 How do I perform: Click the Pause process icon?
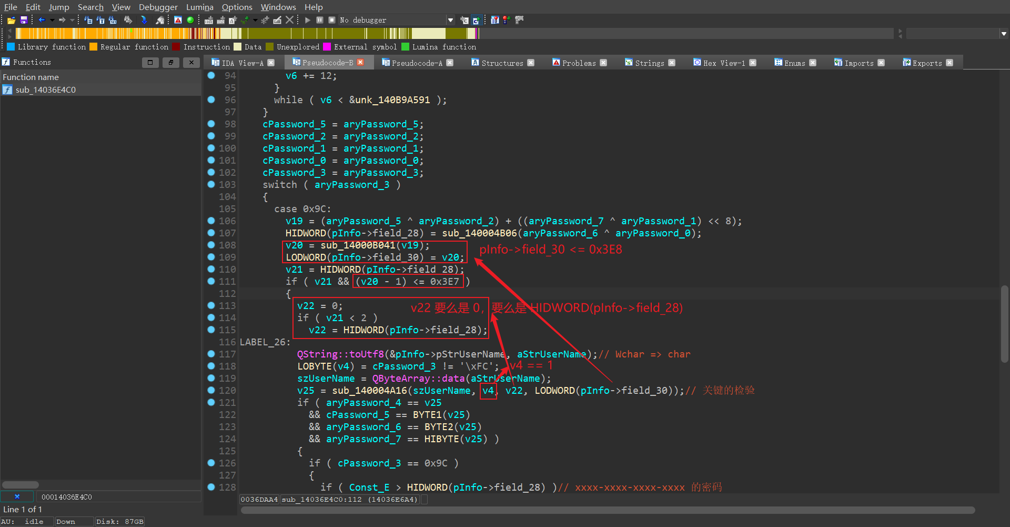320,20
